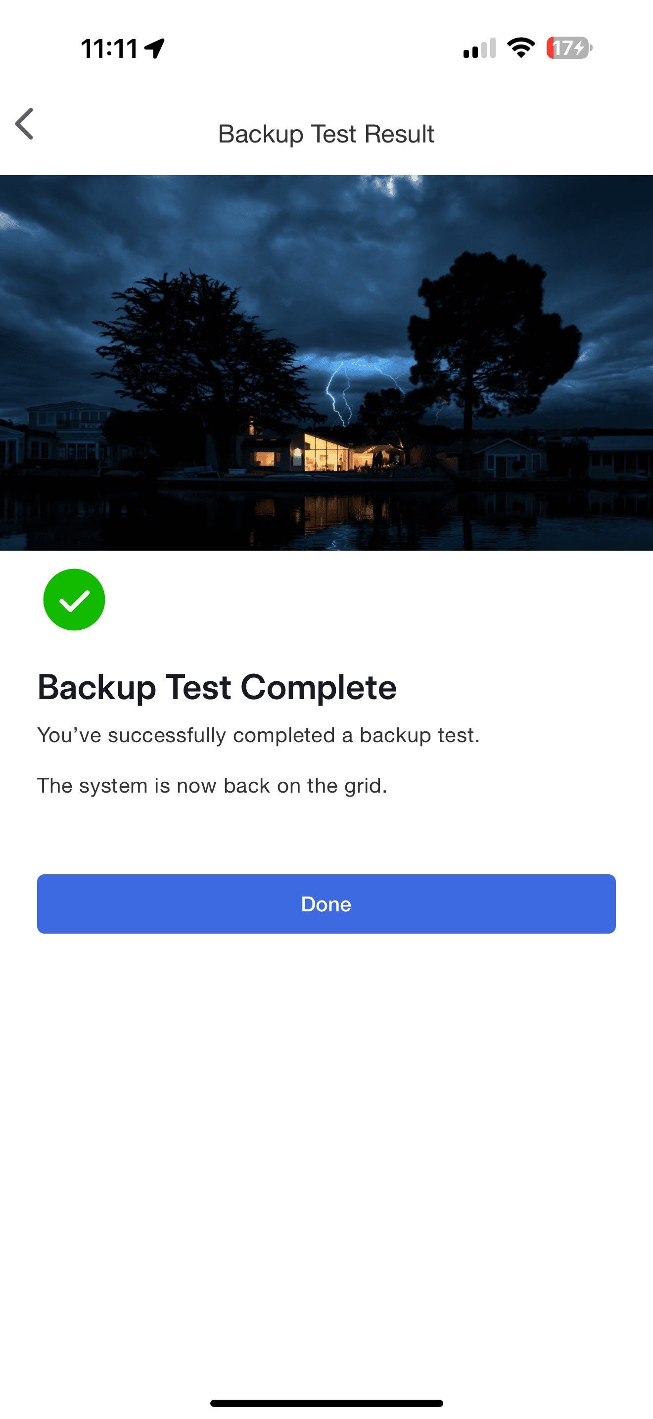653x1419 pixels.
Task: Tap the back chevron arrow
Action: 25,124
